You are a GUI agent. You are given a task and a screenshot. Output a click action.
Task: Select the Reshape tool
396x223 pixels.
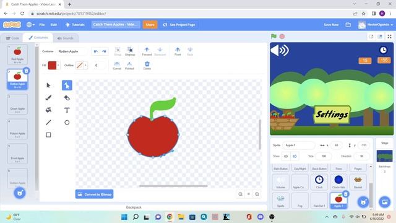(67, 85)
